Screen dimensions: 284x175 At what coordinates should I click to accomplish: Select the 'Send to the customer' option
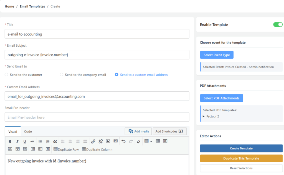6,74
